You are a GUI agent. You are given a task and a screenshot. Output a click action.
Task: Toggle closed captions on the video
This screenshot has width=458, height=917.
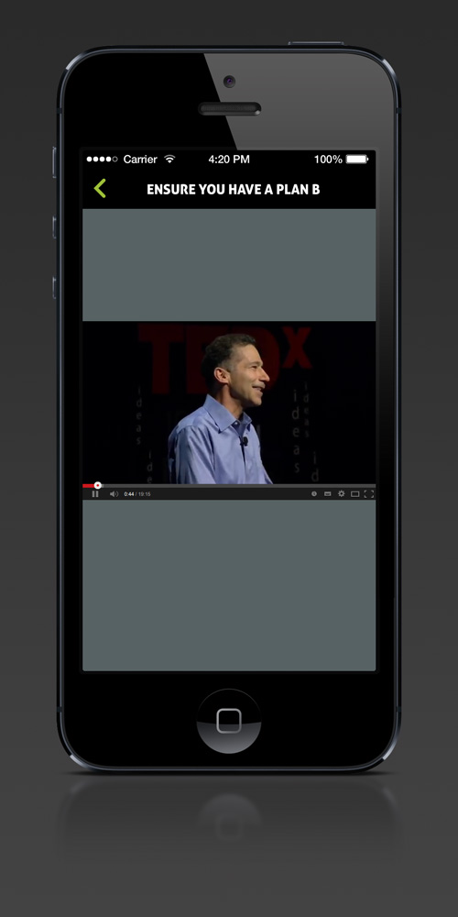click(328, 494)
